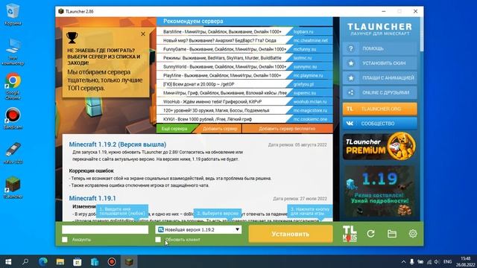Open the version dropdown 1.19.2
The image size is (477, 268).
click(x=199, y=230)
